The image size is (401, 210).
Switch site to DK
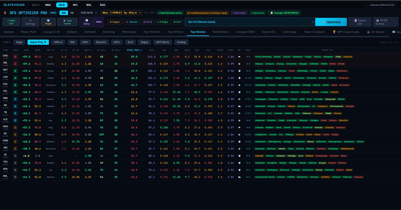[x=64, y=13]
